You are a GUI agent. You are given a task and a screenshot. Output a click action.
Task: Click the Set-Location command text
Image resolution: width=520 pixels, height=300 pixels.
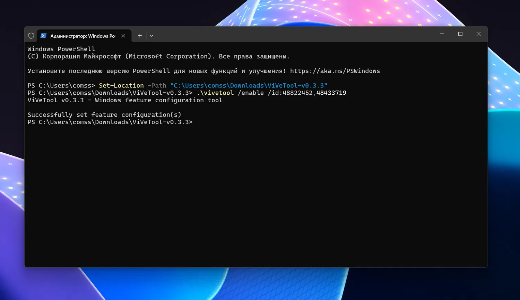coord(121,86)
